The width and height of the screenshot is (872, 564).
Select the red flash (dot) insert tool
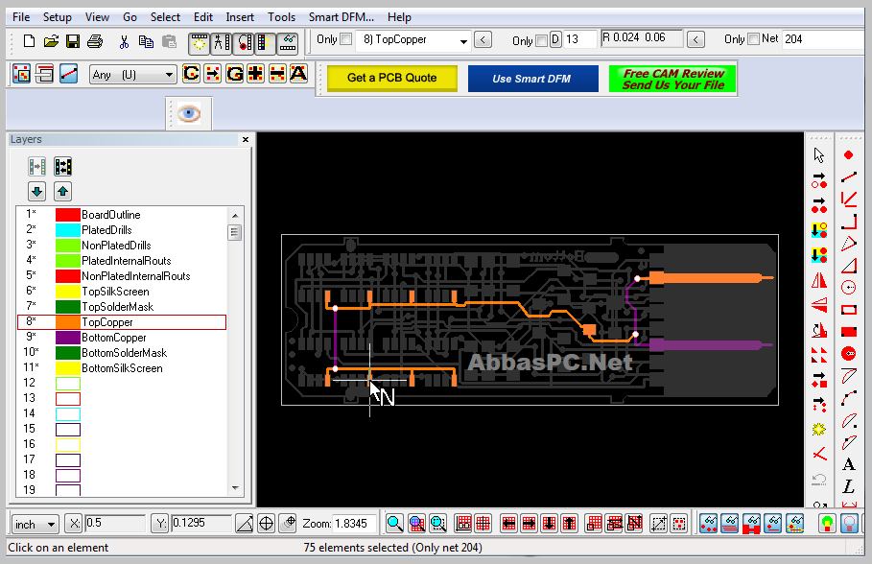pos(849,155)
